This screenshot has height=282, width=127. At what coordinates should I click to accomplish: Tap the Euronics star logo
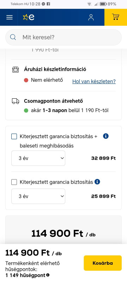click(x=29, y=17)
